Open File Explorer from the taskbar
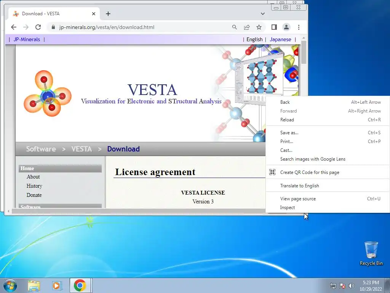 (34, 285)
